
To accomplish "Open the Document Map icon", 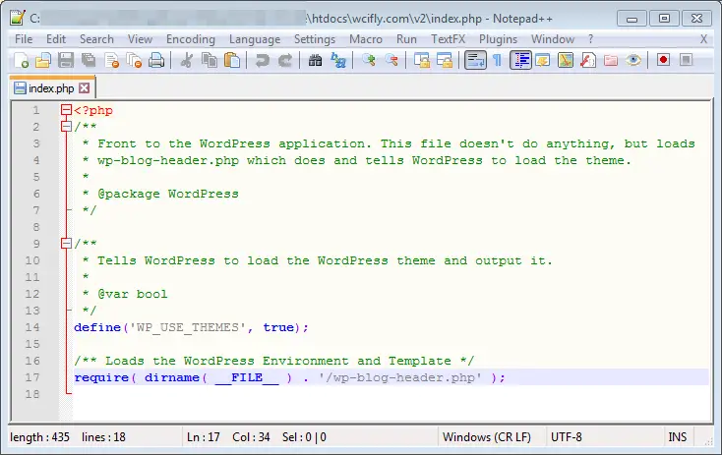I will [566, 60].
